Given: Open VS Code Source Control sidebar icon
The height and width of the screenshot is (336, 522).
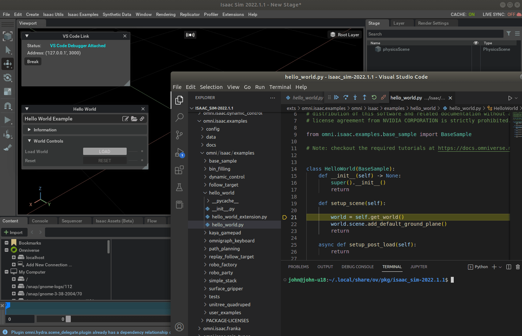Looking at the screenshot, I should click(179, 135).
